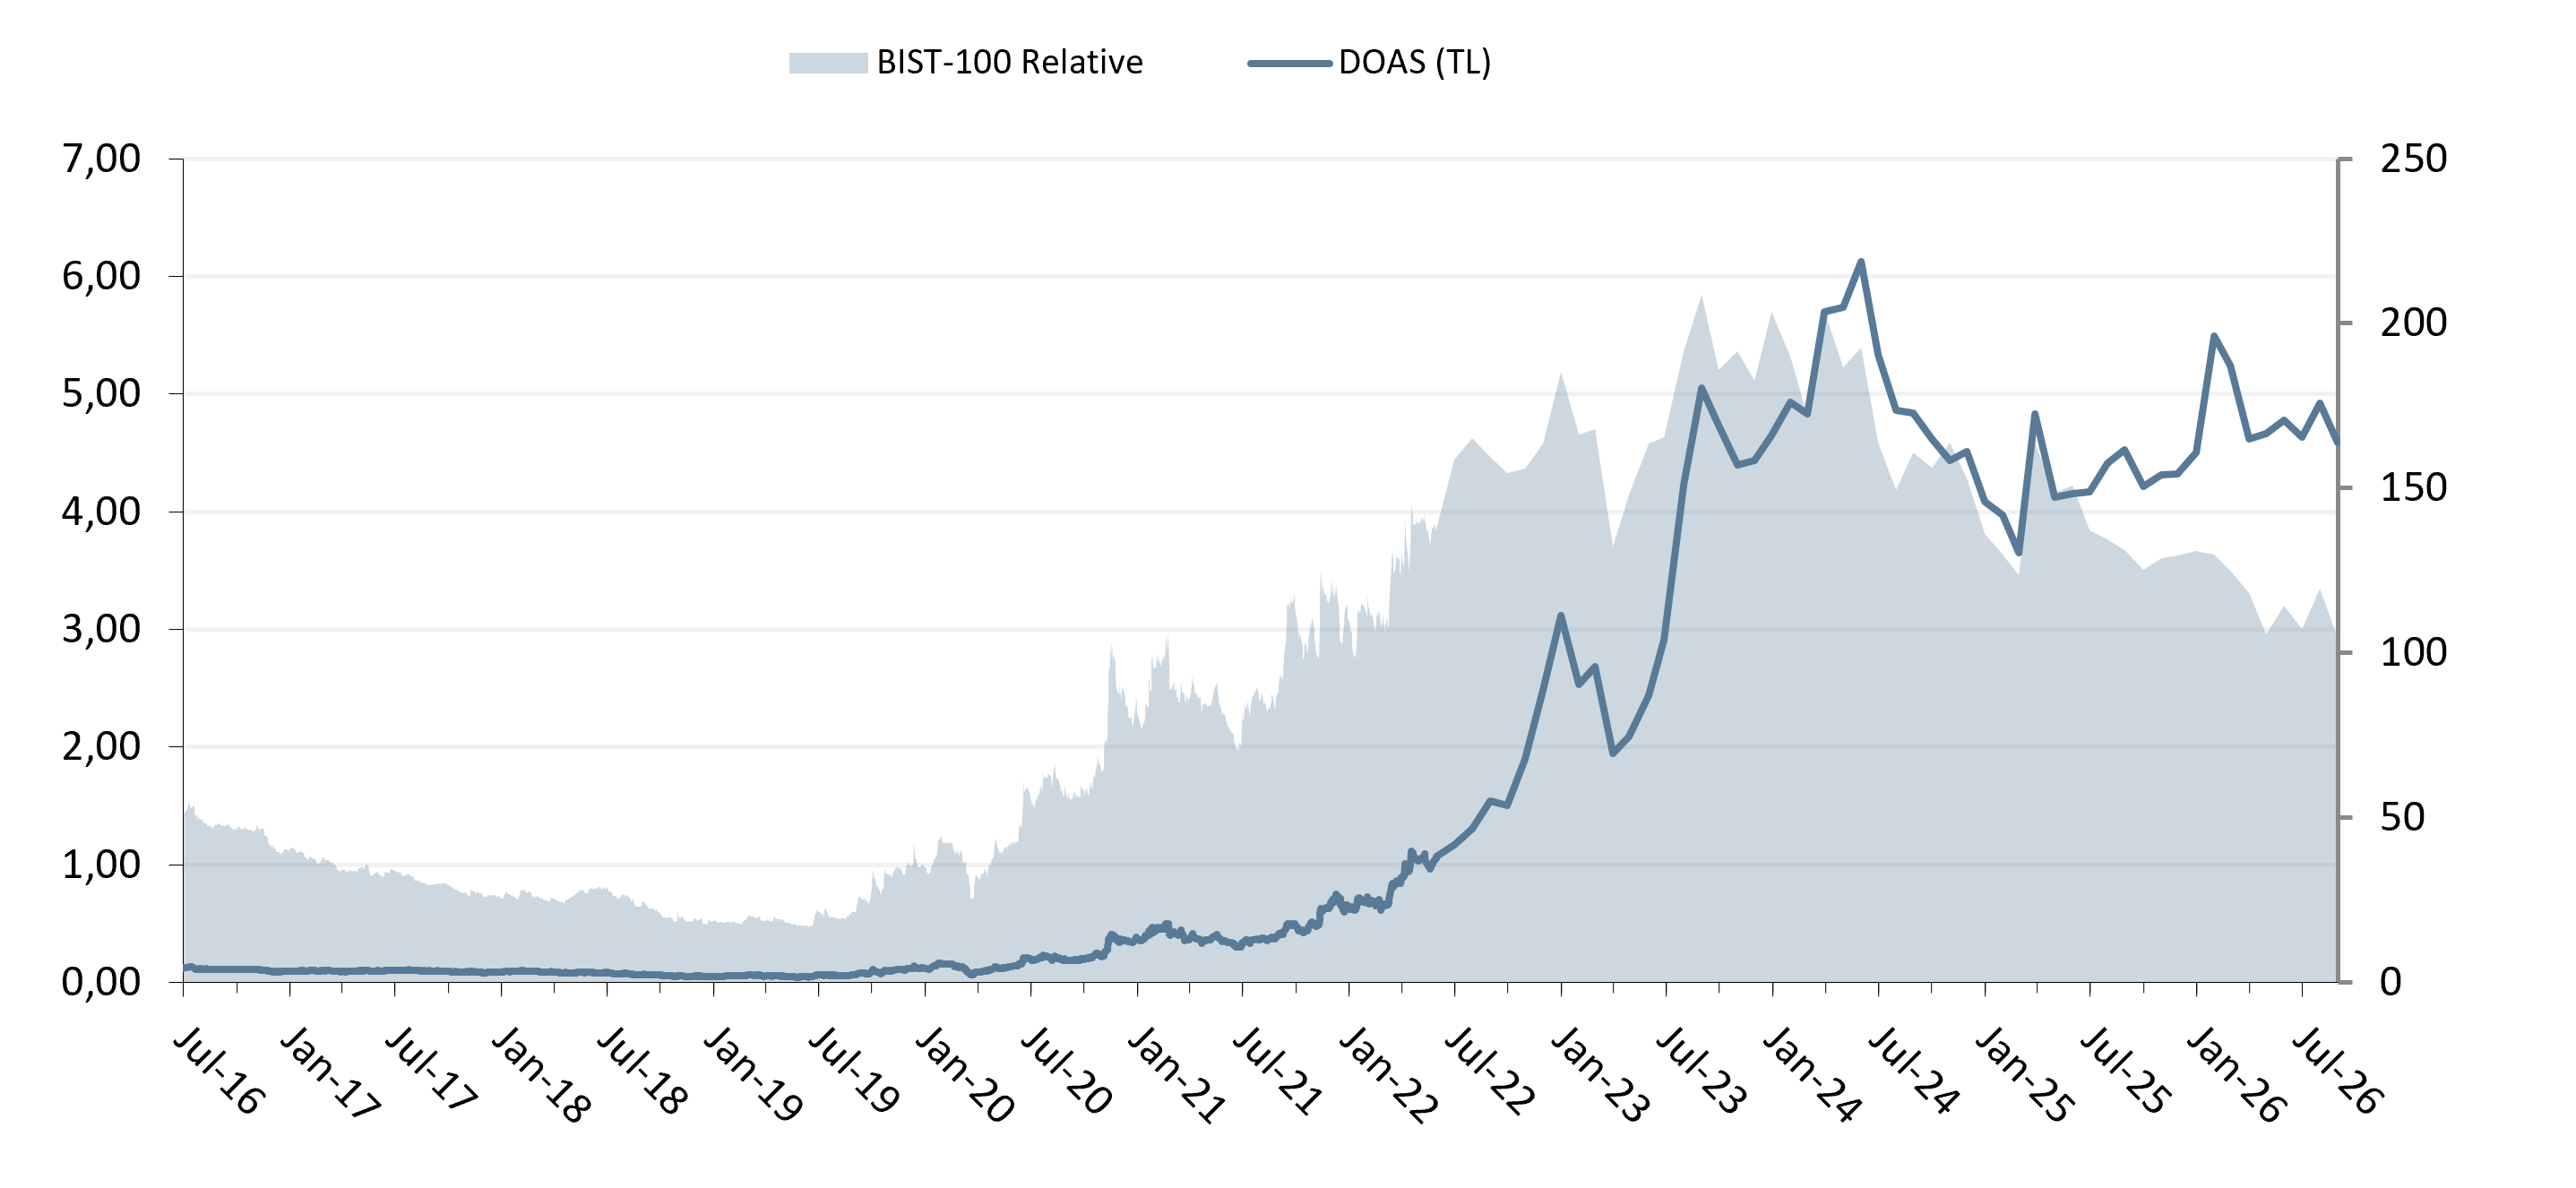Click the Jan-20 date label
This screenshot has height=1188, width=2576.
[965, 1075]
